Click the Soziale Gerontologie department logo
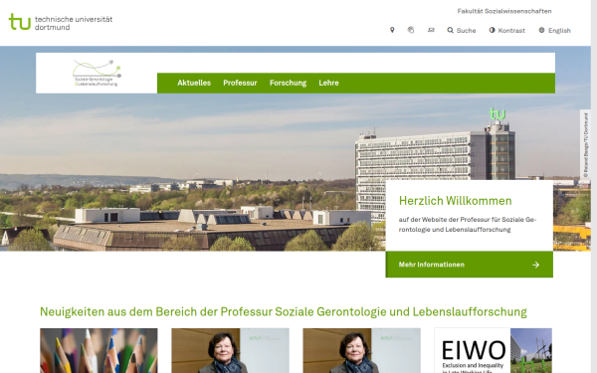The image size is (597, 373). [97, 73]
